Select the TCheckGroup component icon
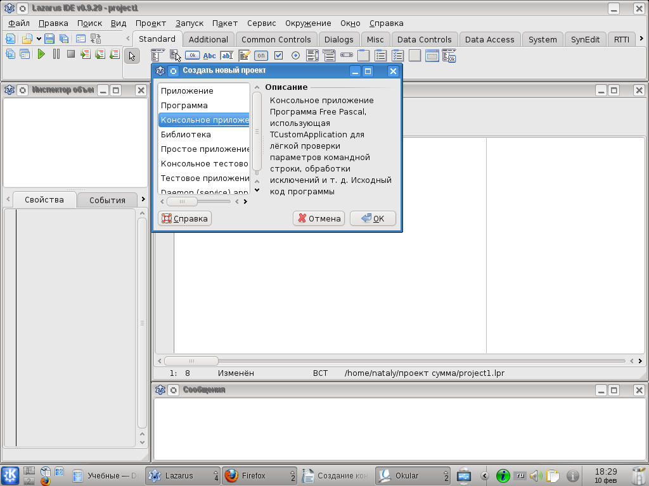This screenshot has width=649, height=486. point(398,56)
